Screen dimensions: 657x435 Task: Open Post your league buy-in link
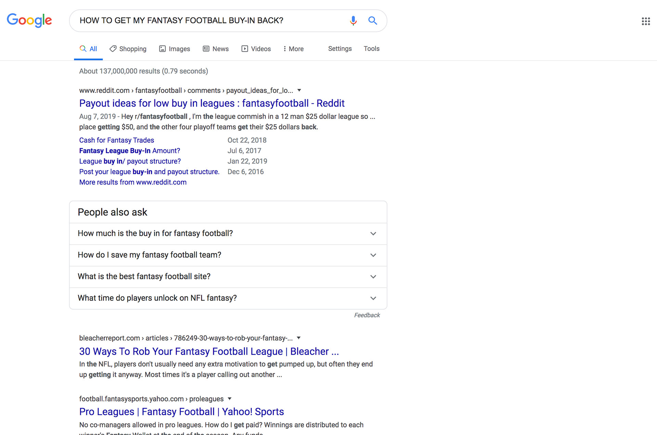pos(149,172)
